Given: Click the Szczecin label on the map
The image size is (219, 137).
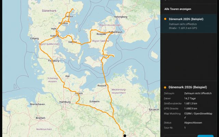Looking at the screenshot, I should pos(154,110).
